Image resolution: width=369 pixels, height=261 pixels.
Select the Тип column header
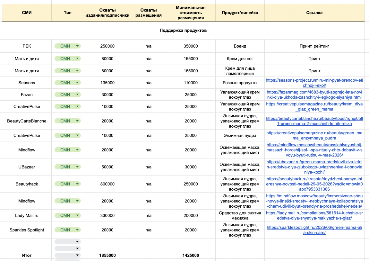click(67, 13)
